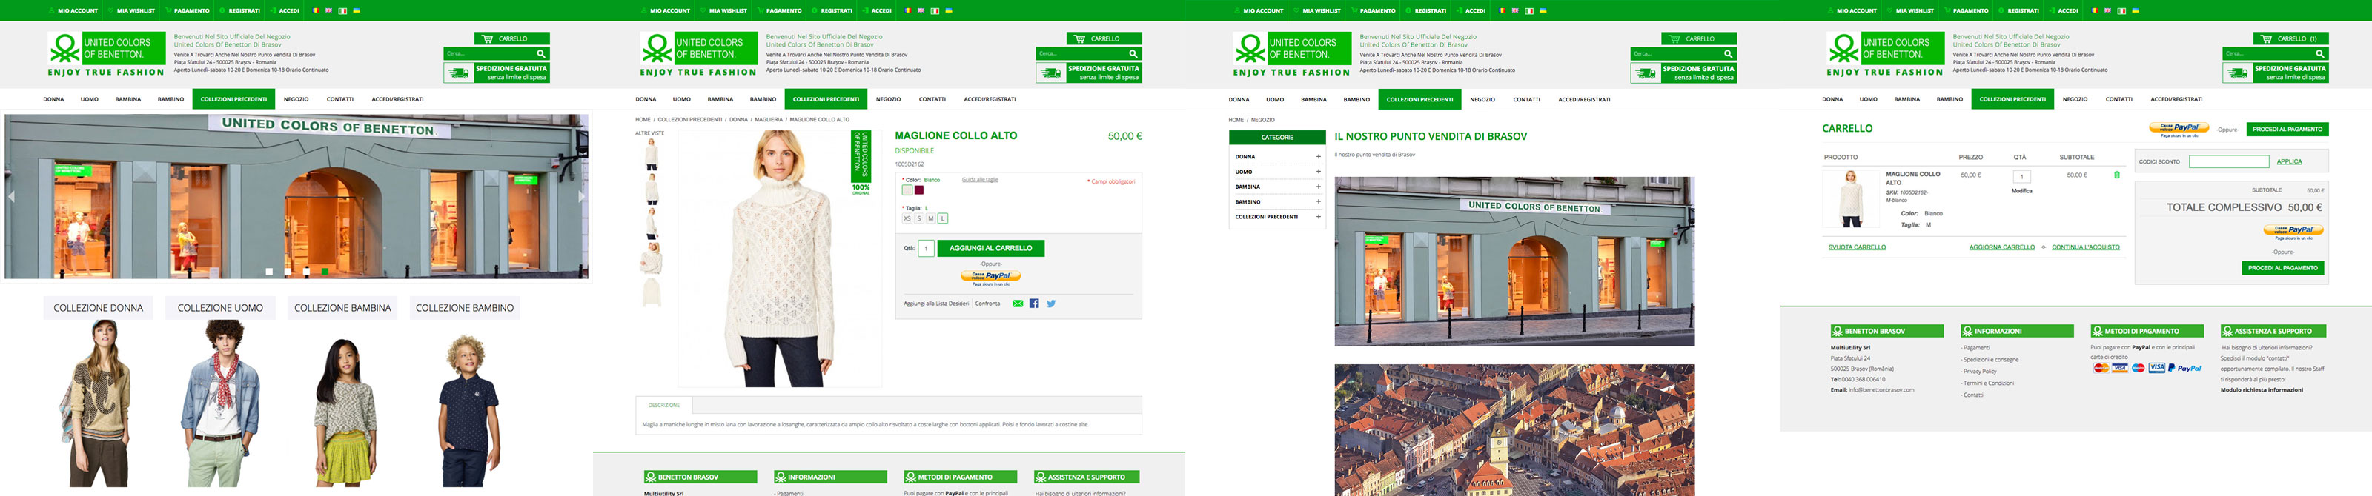
Task: Click the quantity field beside Aggiungi al Carrello
Action: click(927, 249)
